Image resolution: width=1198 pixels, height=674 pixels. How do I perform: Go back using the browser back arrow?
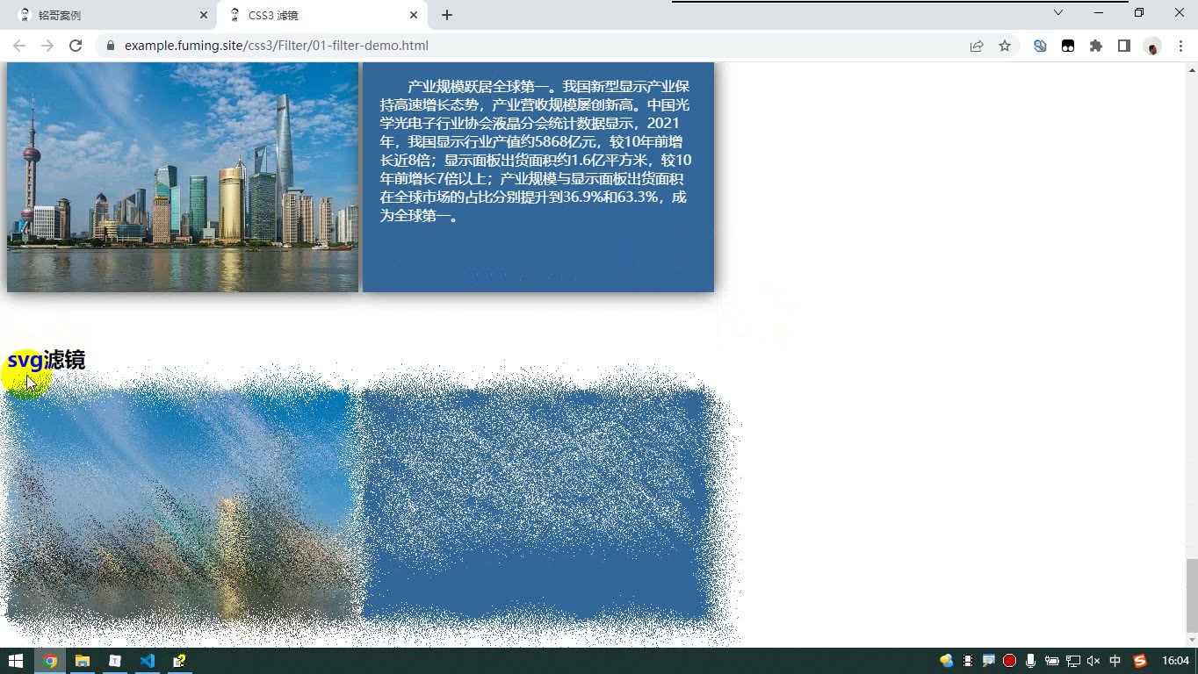(19, 46)
